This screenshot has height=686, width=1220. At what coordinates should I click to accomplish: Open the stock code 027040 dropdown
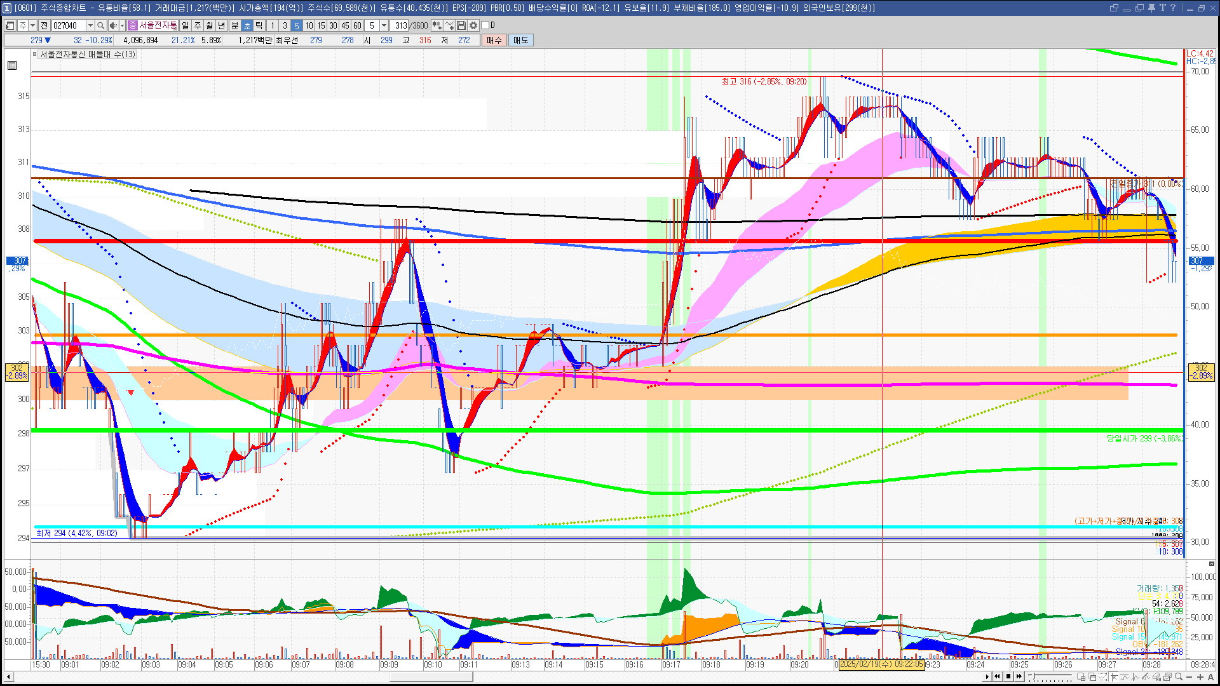point(90,25)
